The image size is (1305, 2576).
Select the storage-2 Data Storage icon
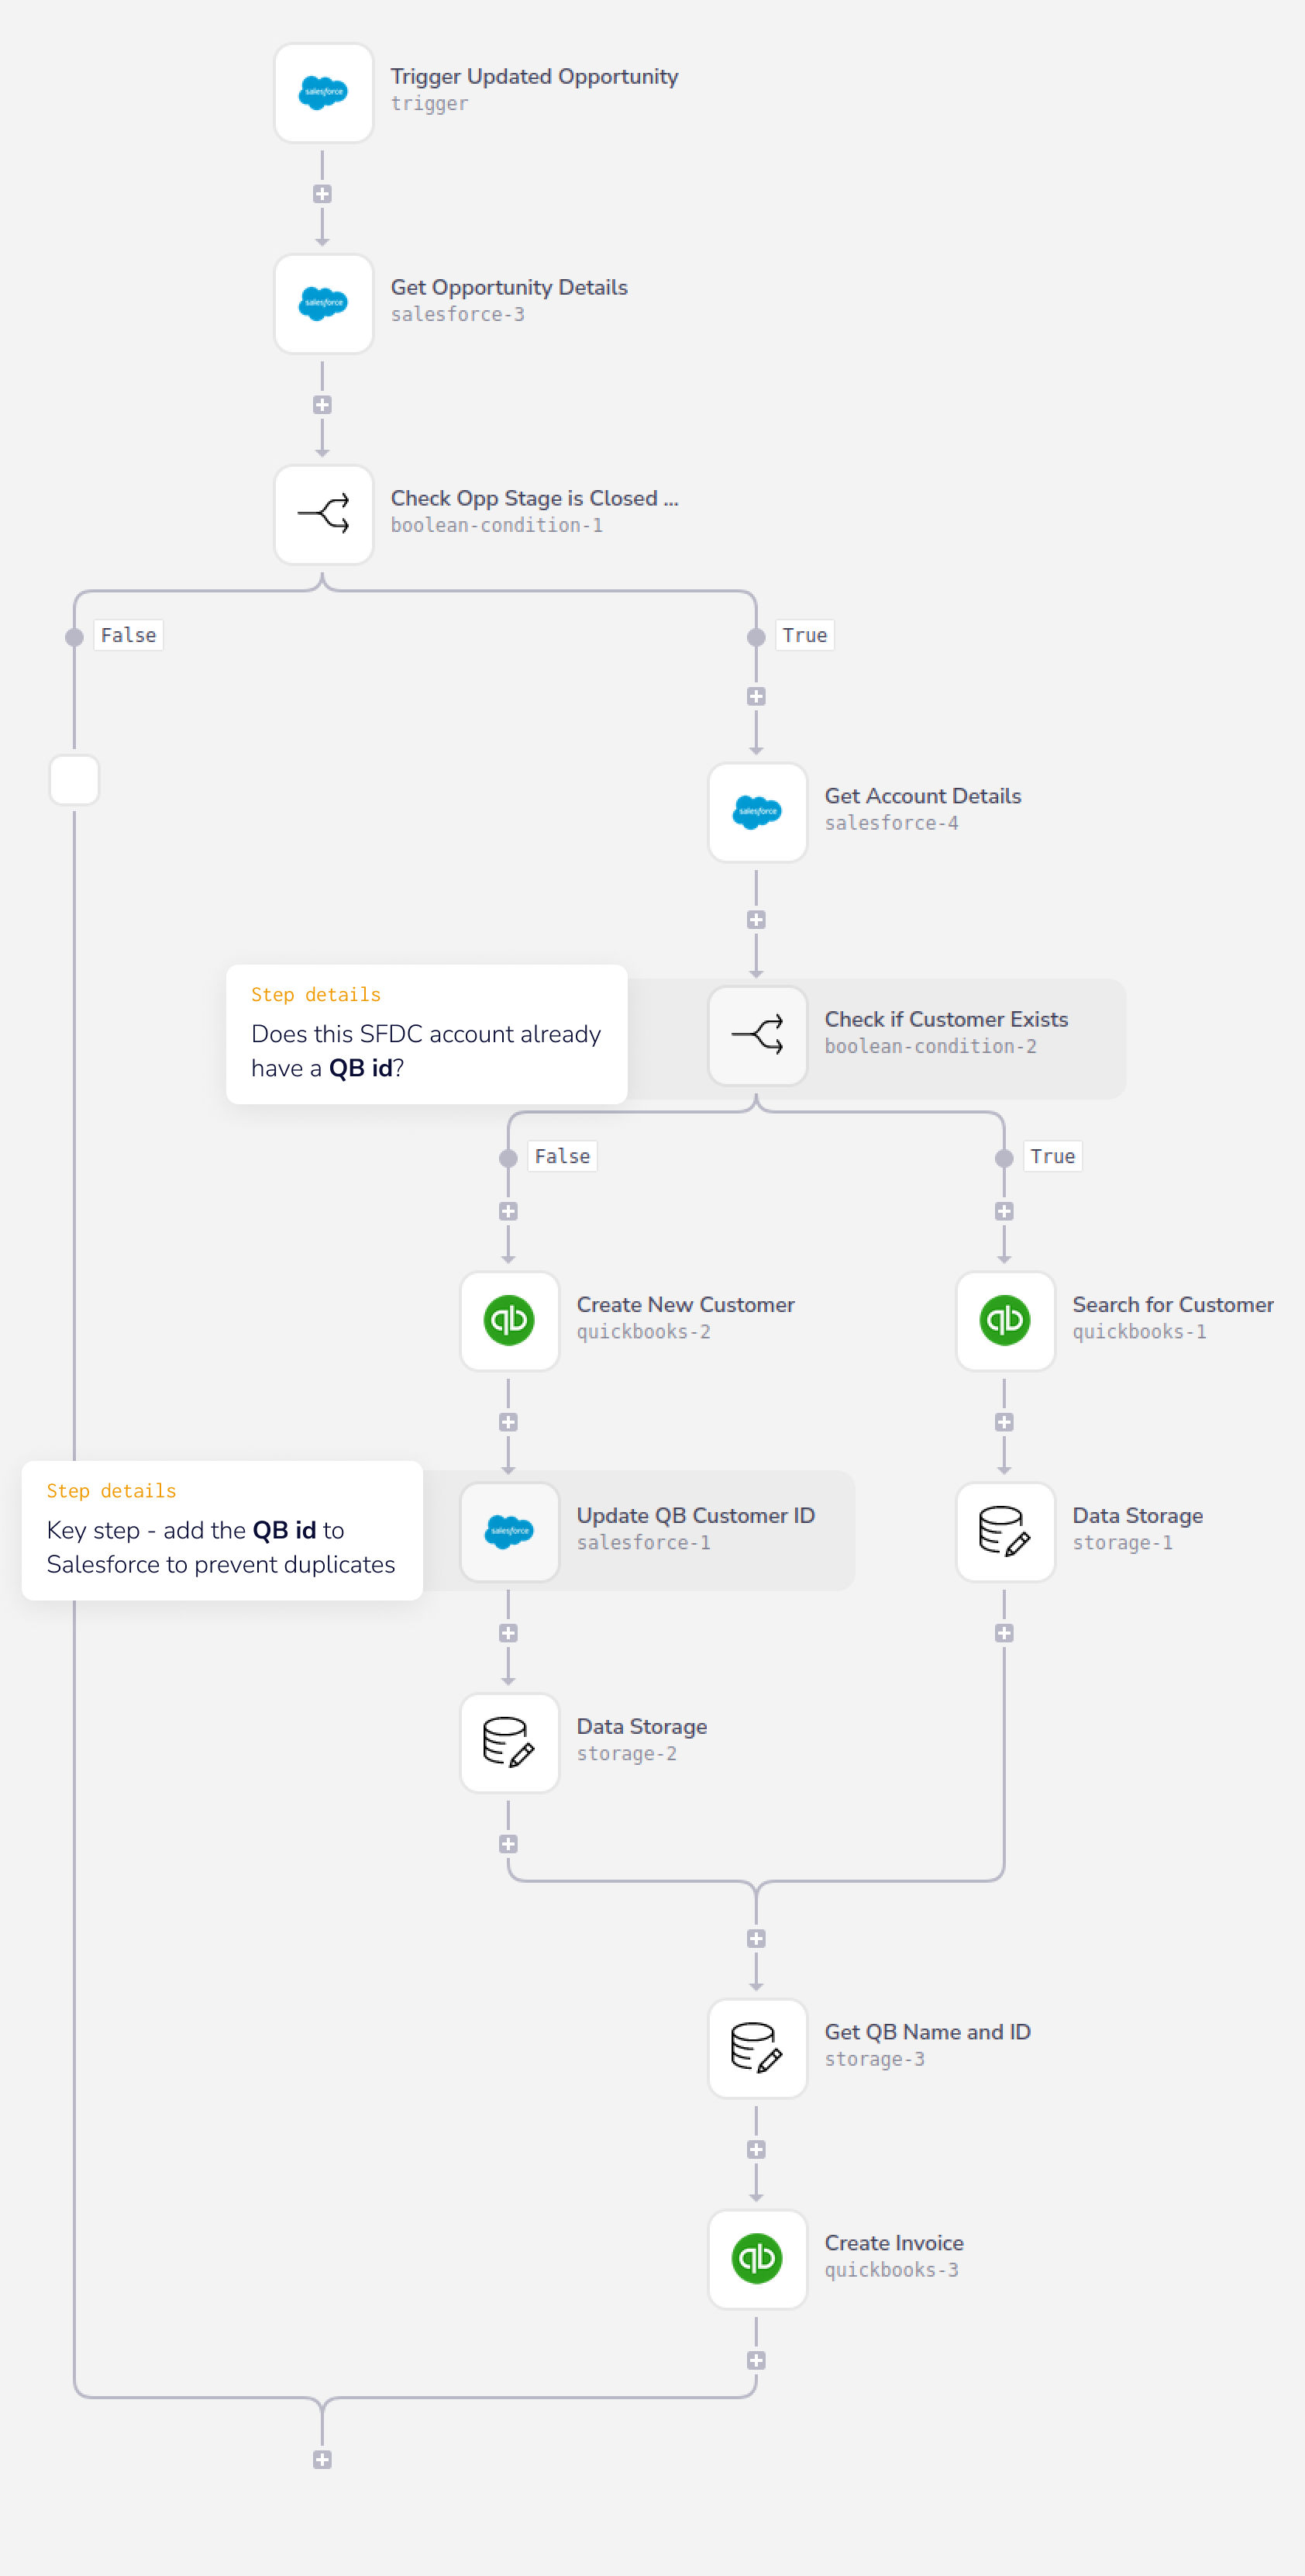point(508,1742)
